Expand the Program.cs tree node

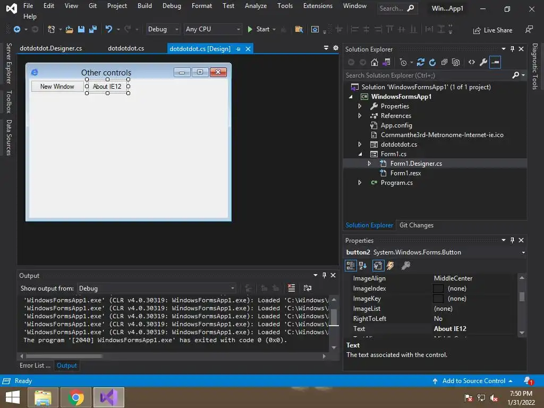[x=360, y=183]
